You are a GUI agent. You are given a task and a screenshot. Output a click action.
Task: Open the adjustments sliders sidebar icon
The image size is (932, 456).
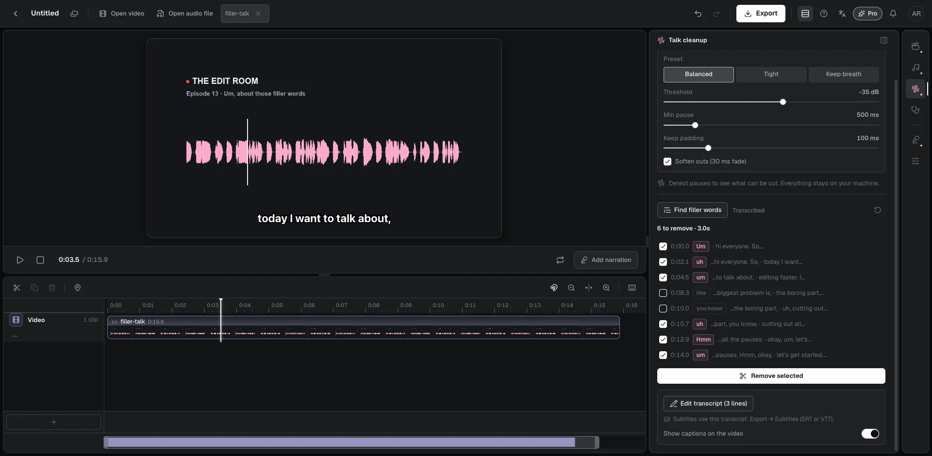click(915, 161)
